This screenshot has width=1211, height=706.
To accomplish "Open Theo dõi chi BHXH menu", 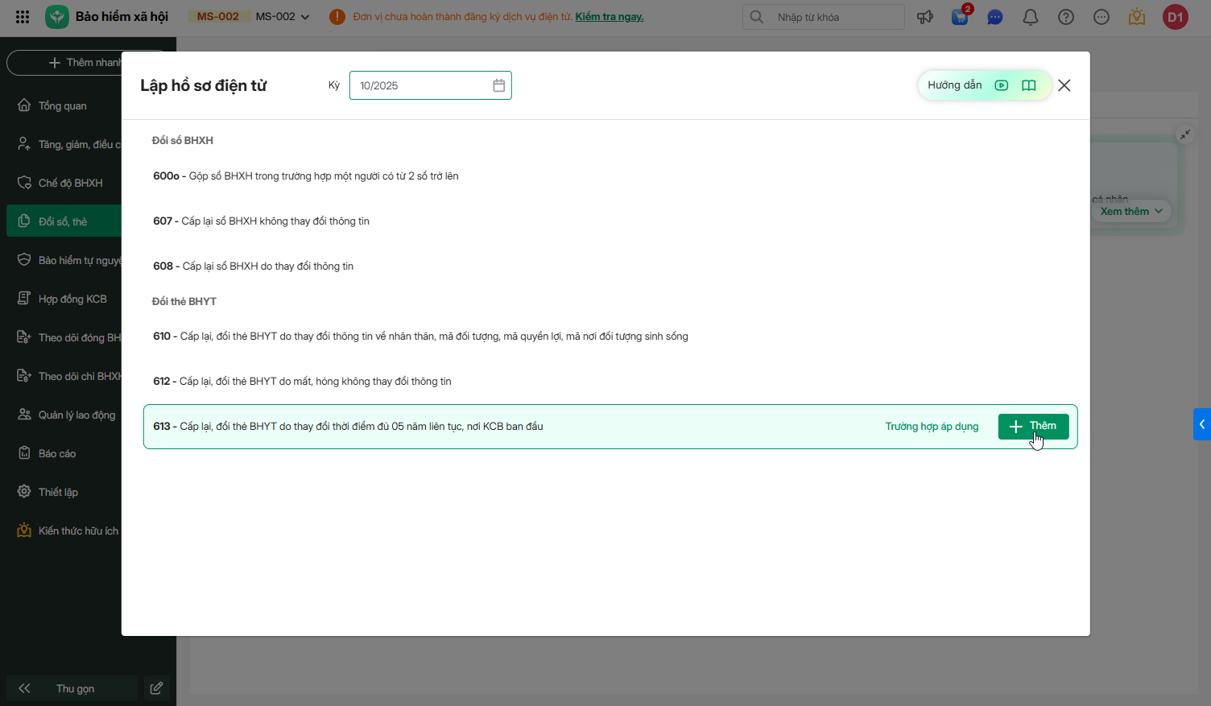I will tap(64, 377).
